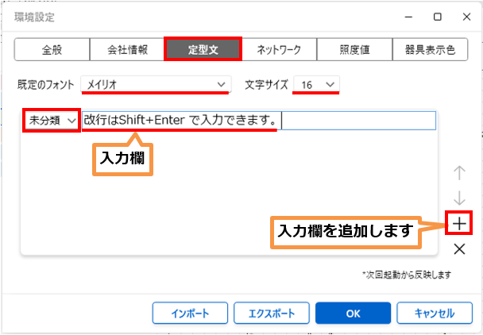Confirm settings with the OK button
Image resolution: width=483 pixels, height=335 pixels.
coord(351,313)
